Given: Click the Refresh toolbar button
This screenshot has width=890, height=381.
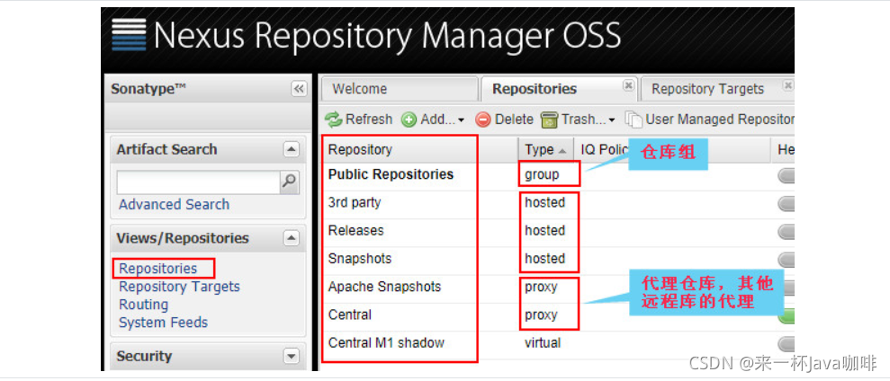Looking at the screenshot, I should [358, 120].
